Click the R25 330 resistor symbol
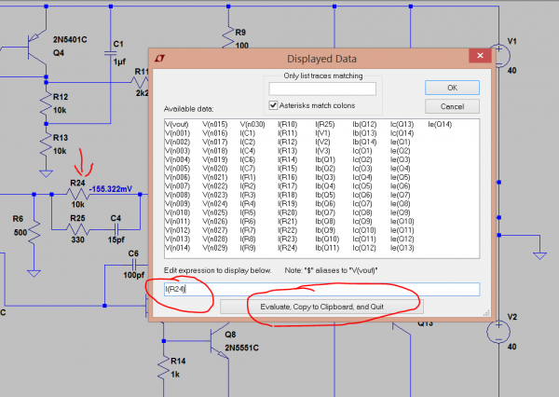This screenshot has width=559, height=397. [77, 229]
